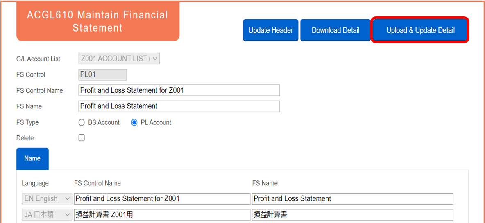
Task: Click the FS Control PL01 field
Action: click(103, 74)
